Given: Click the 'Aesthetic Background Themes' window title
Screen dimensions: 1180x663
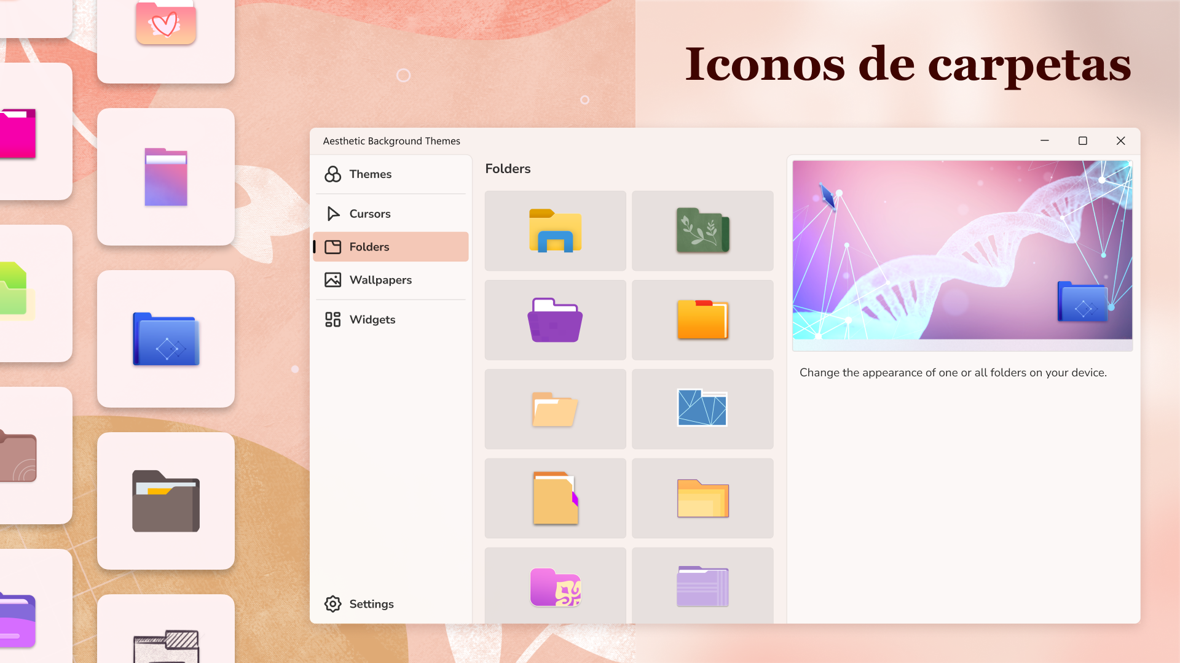Looking at the screenshot, I should click(391, 141).
